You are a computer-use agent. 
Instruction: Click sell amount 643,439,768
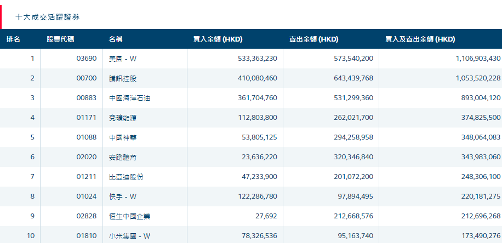(353, 78)
